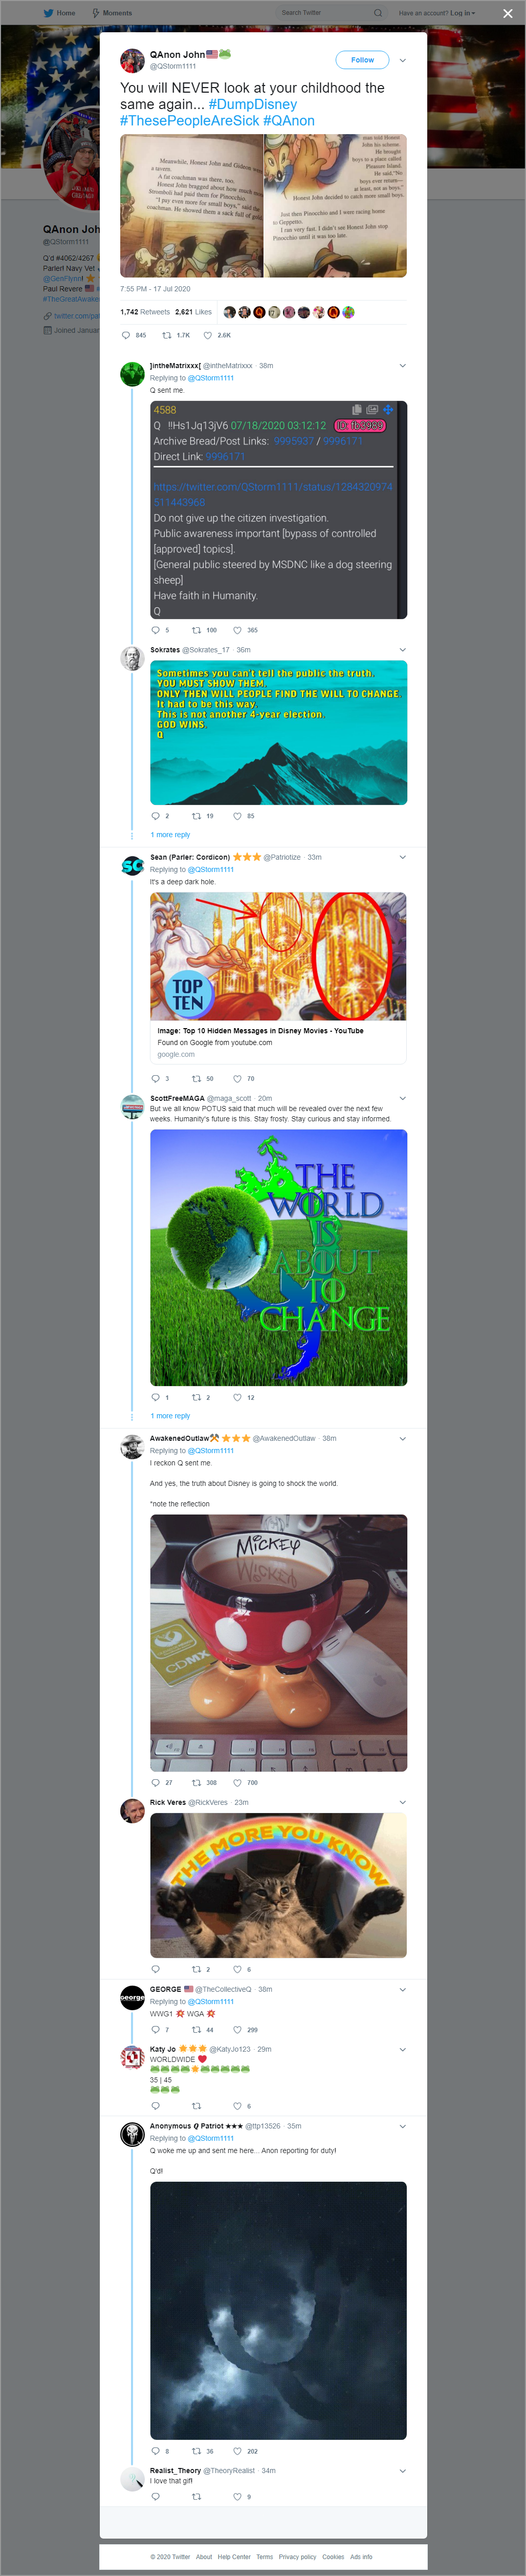Screen dimensions: 526x2576
Task: Open the #DumpDisney hashtag
Action: 252,104
